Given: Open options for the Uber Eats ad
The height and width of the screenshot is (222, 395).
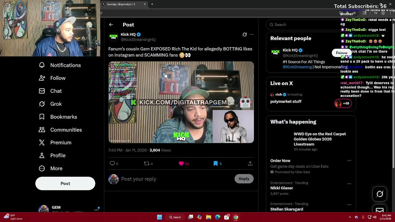Looking at the screenshot, I should 349,161.
